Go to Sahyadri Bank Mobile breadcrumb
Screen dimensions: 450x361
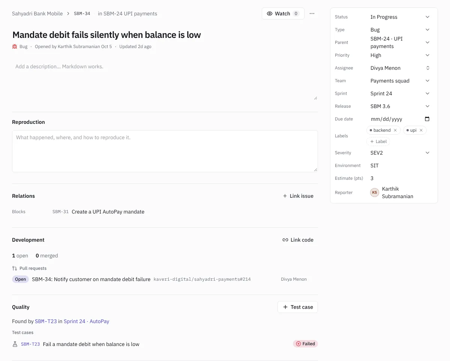(x=37, y=14)
